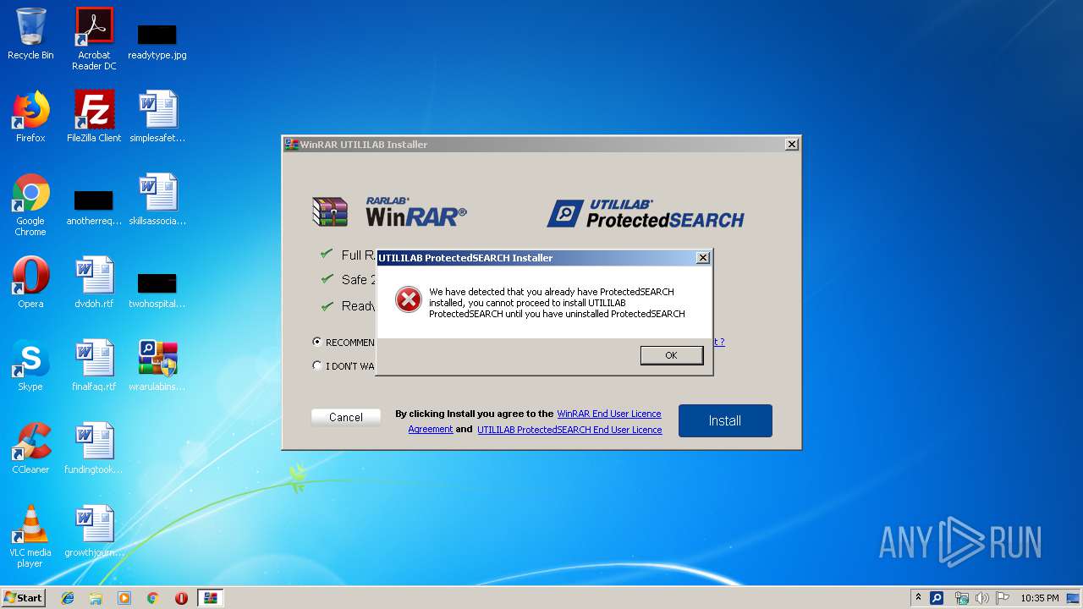Screen dimensions: 1083x609
Task: Click OK in the ProtectedSEARCH error dialog
Action: pos(671,355)
